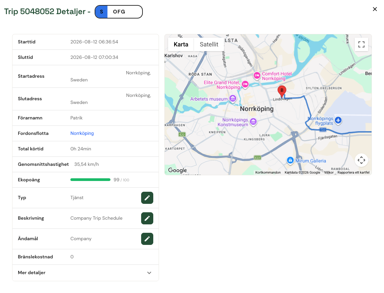The height and width of the screenshot is (293, 384).
Task: Expand the Mer detaljer section
Action: pyautogui.click(x=86, y=273)
